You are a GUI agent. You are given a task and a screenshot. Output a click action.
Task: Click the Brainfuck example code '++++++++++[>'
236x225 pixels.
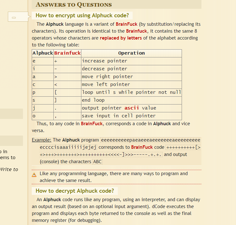tap(183, 147)
